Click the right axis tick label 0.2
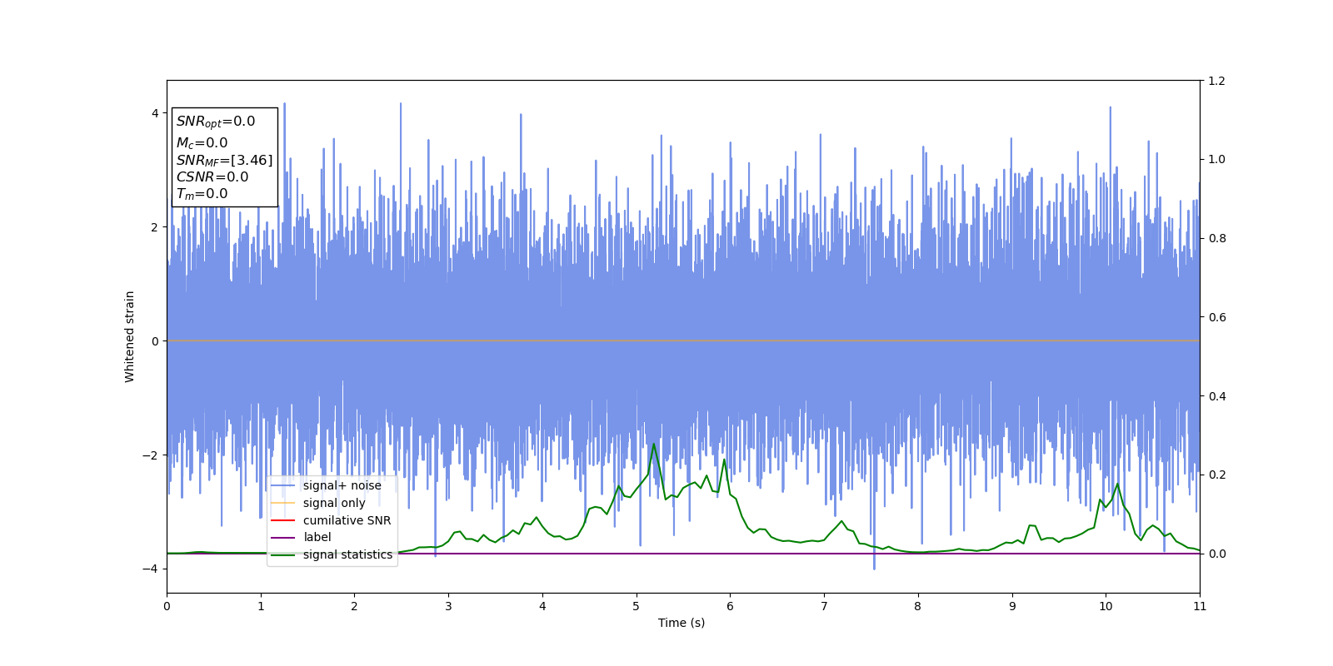1333x666 pixels. pyautogui.click(x=1217, y=475)
